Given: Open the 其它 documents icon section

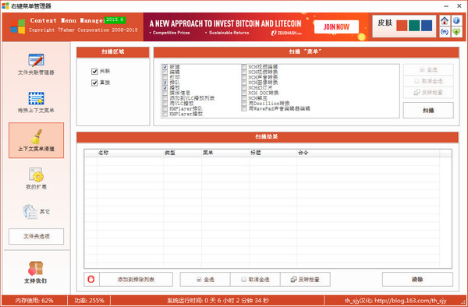Looking at the screenshot, I should pos(30,211).
